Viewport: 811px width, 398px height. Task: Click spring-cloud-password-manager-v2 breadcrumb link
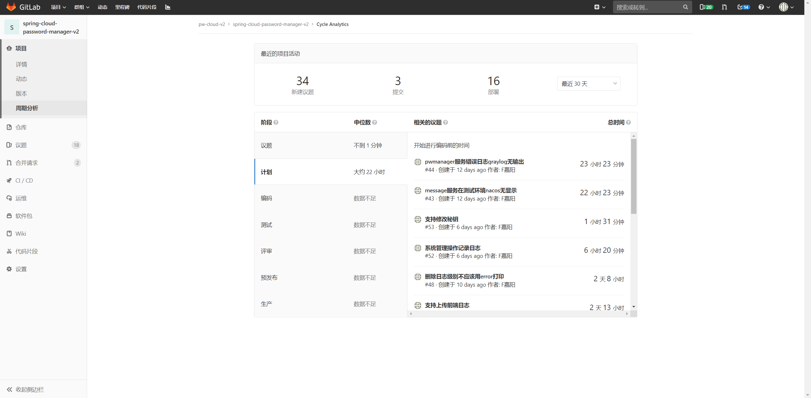coord(271,24)
